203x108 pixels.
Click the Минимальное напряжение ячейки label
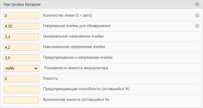click(73, 37)
